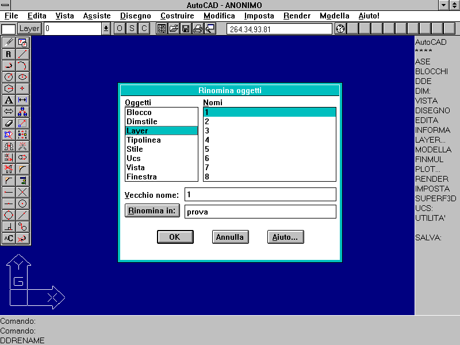460x345 pixels.
Task: Open the window control menu box
Action: pyautogui.click(x=5, y=5)
